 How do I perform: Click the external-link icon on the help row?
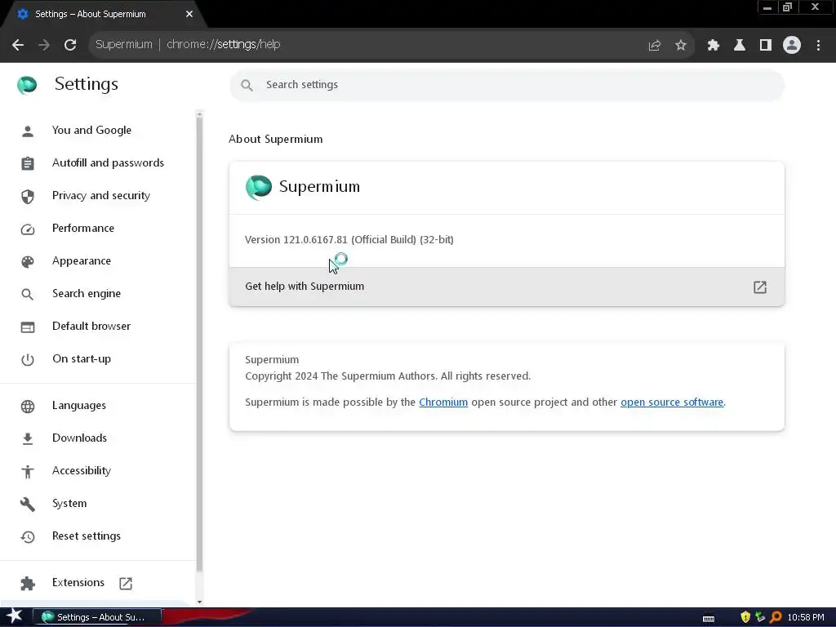click(760, 287)
